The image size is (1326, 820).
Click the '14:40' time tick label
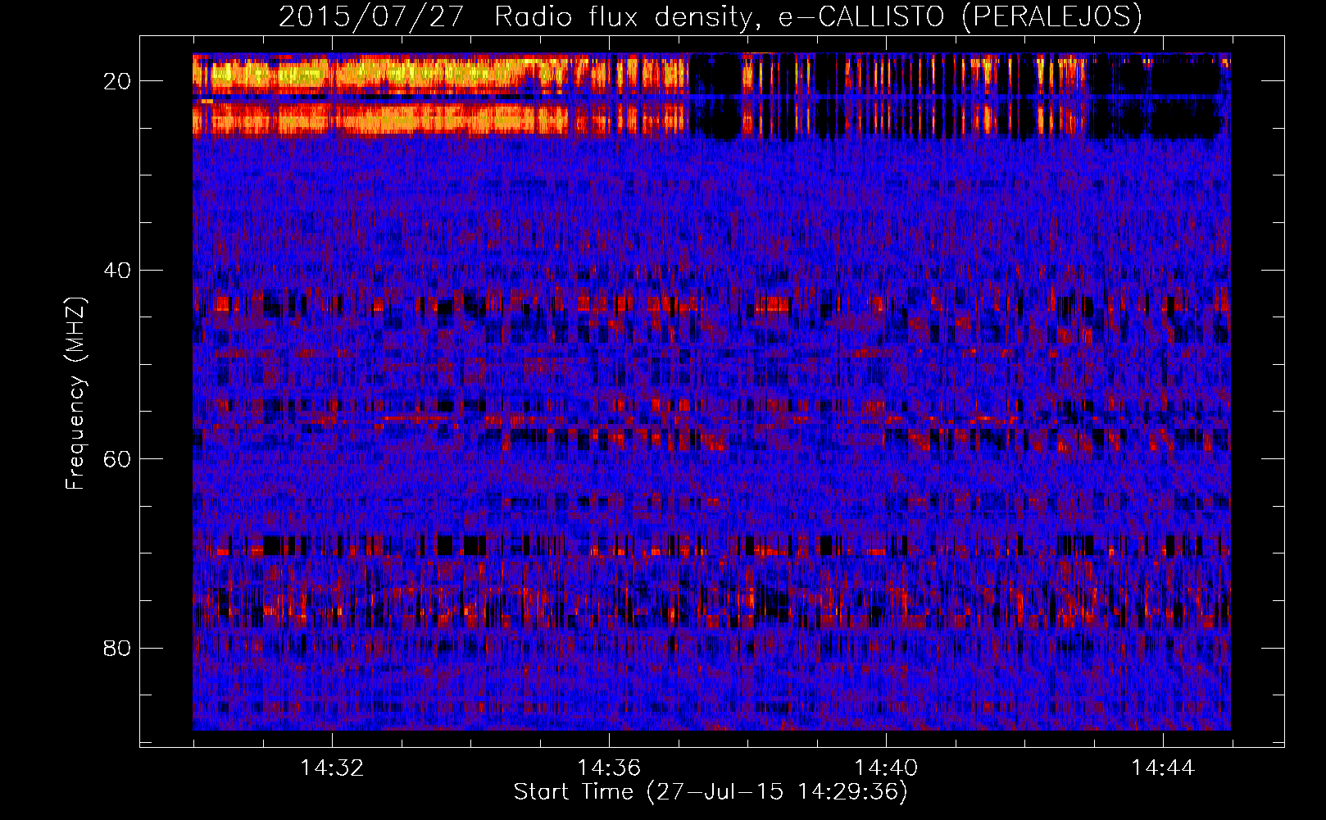(886, 768)
